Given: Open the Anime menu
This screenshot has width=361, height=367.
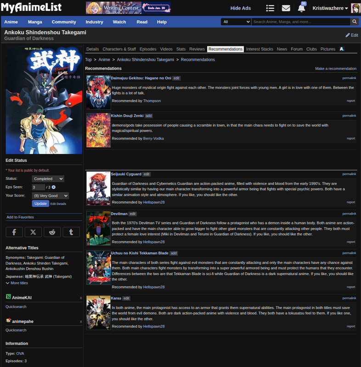Looking at the screenshot, I should click(11, 22).
